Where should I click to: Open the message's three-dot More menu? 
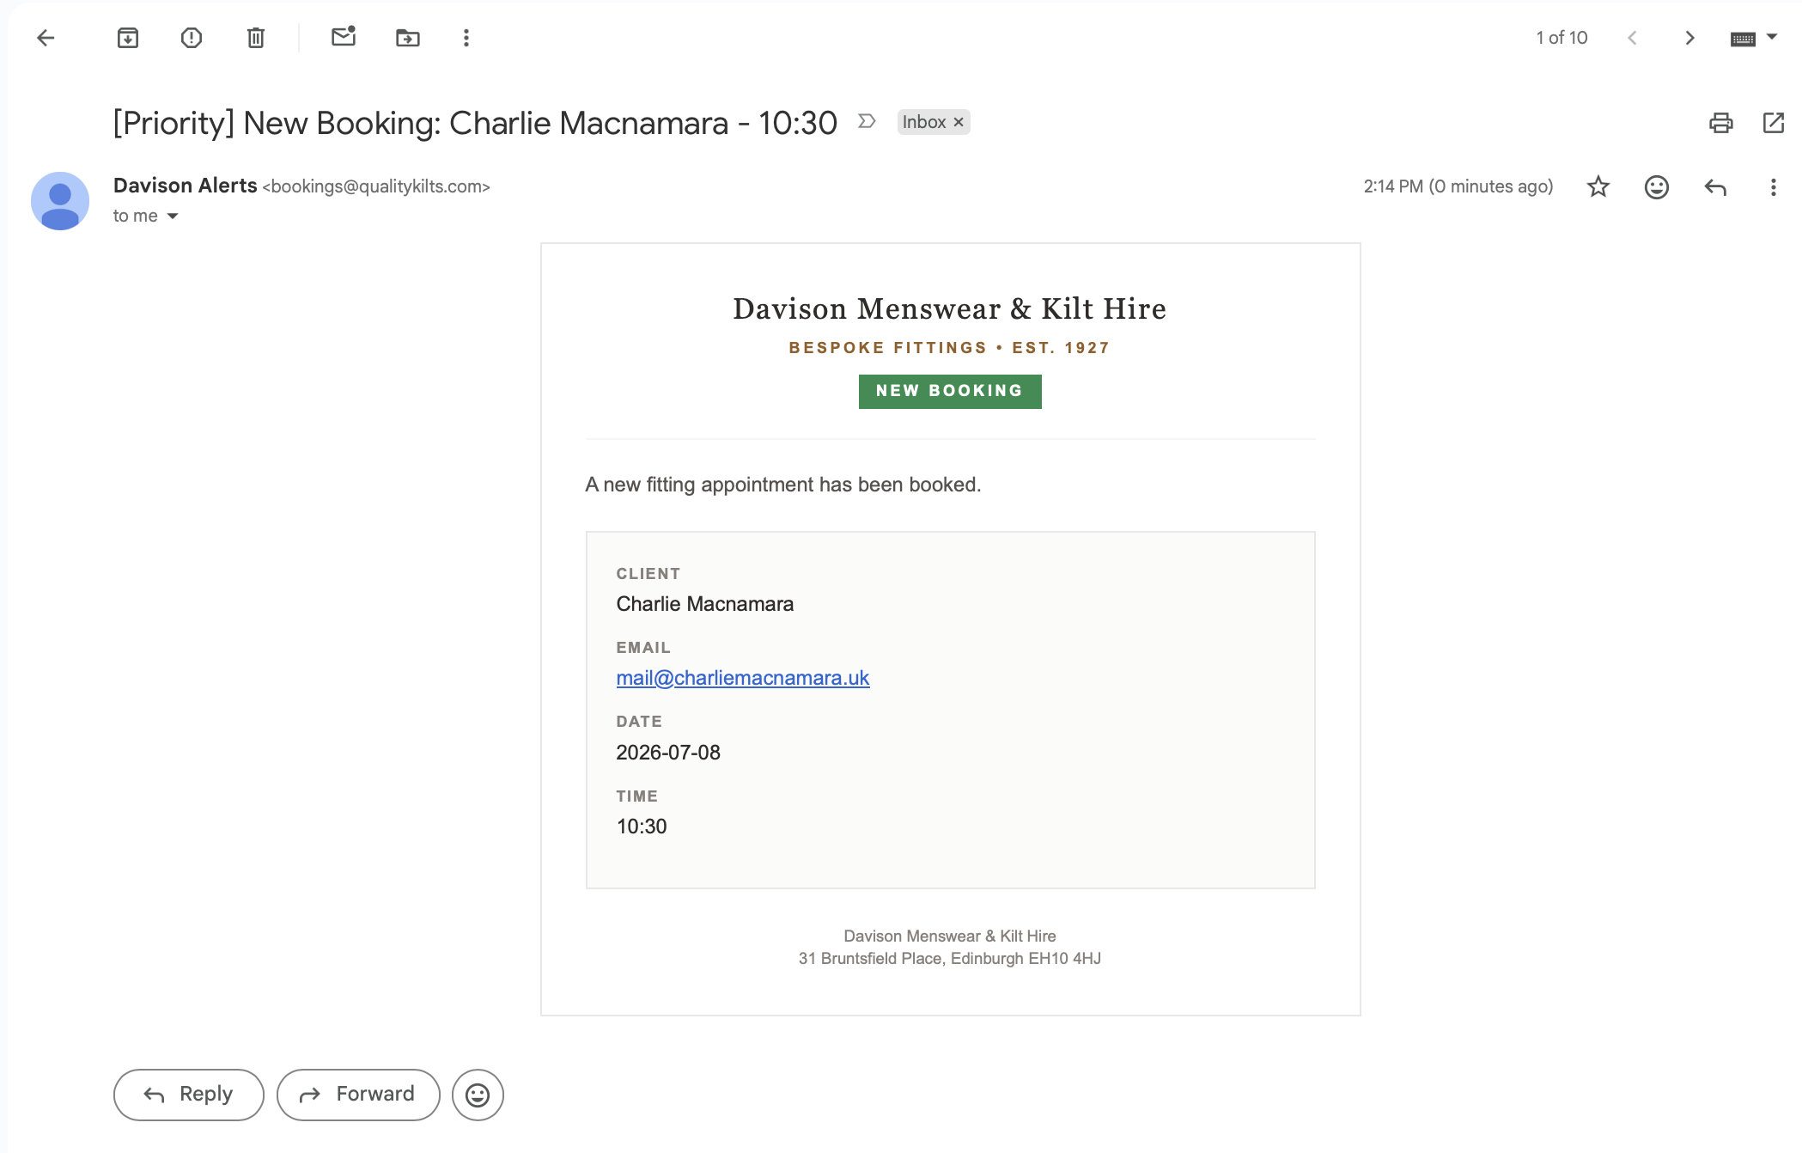(1774, 186)
